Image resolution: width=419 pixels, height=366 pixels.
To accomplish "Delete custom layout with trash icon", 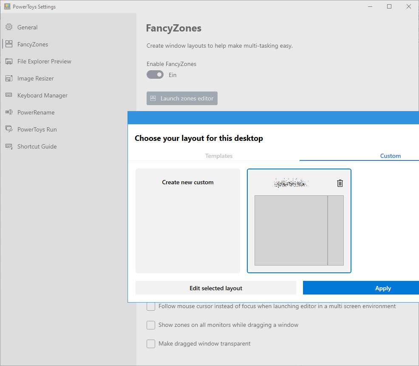I will (x=340, y=183).
